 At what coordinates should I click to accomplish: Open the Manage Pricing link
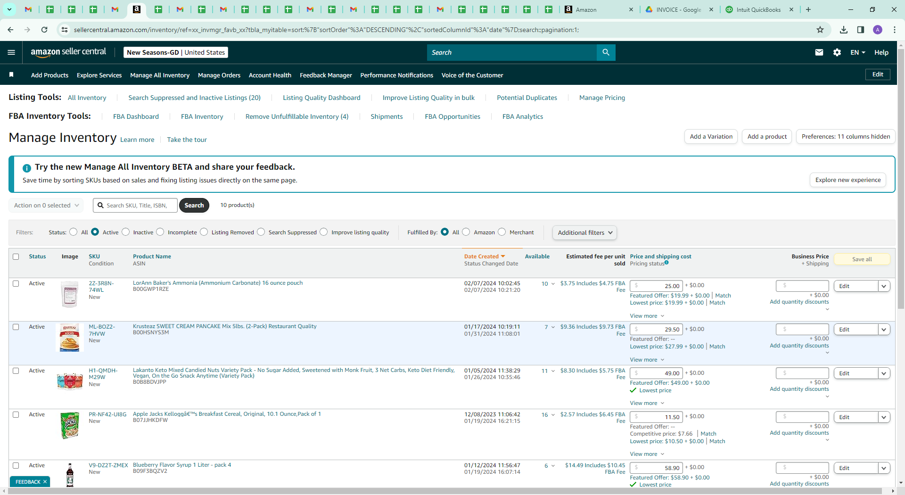click(602, 98)
